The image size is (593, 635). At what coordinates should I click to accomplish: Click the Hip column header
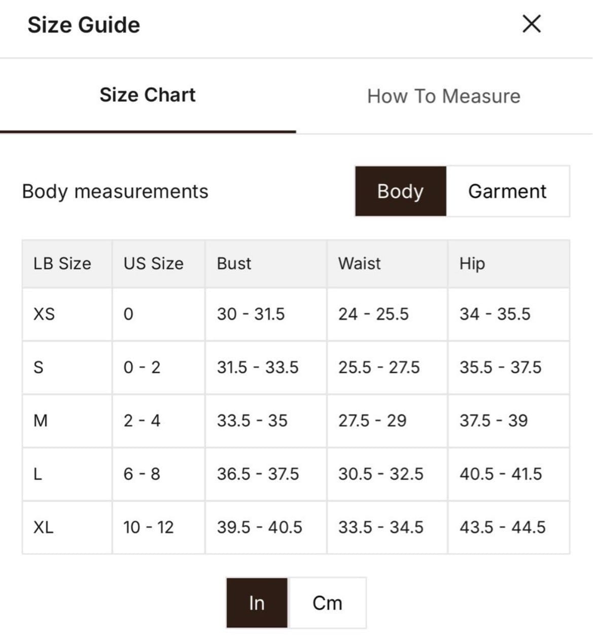[x=472, y=264]
